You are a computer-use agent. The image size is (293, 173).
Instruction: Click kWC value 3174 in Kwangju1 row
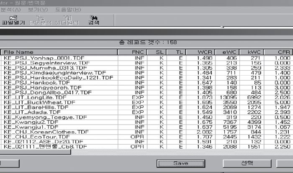pyautogui.click(x=254, y=127)
